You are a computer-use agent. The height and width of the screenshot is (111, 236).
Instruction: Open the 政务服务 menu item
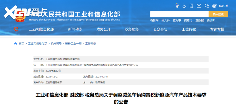click(x=132, y=29)
